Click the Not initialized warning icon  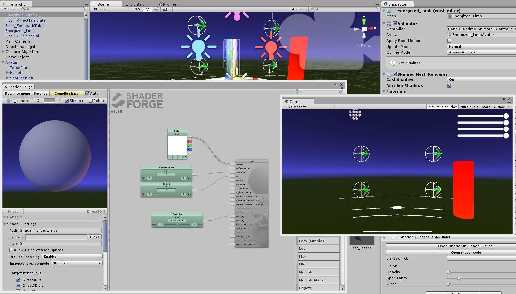pos(392,63)
